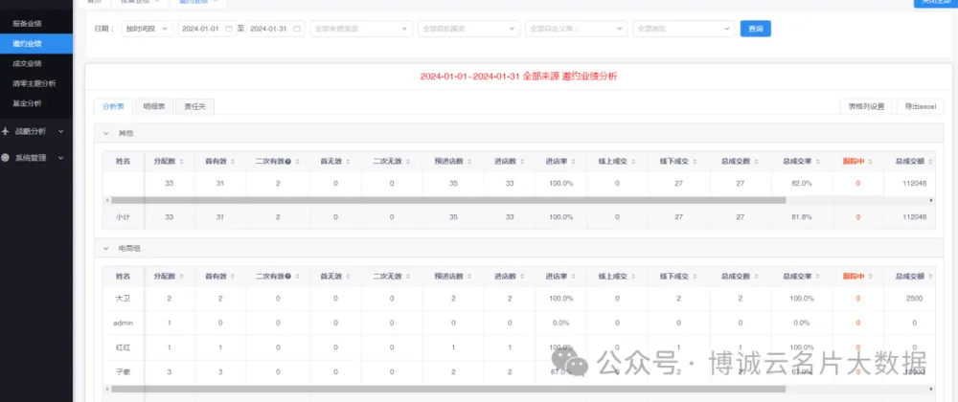Click the calendar icon in the 2024-01-31 end date field
This screenshot has width=958, height=402.
click(x=296, y=30)
